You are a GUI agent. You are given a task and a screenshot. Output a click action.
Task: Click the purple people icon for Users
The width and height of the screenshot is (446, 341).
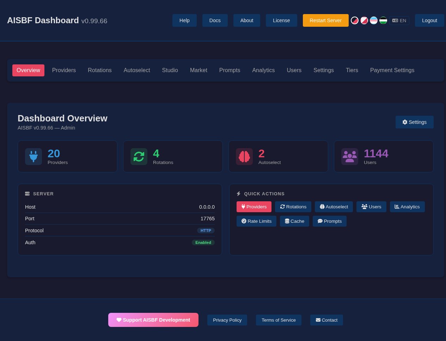[x=350, y=157]
